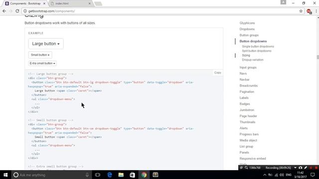Jump to Dropup variation subsection
The image size is (319, 179).
pos(253,60)
